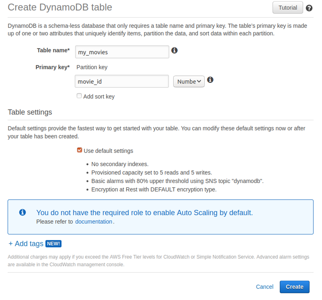The width and height of the screenshot is (322, 300).
Task: Click the NEW! badge beside Add tags
Action: [53, 244]
